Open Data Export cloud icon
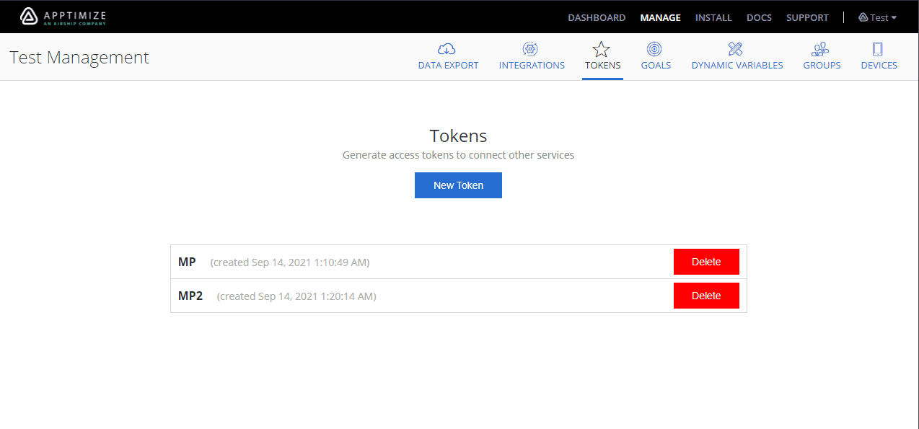919x429 pixels. point(447,49)
